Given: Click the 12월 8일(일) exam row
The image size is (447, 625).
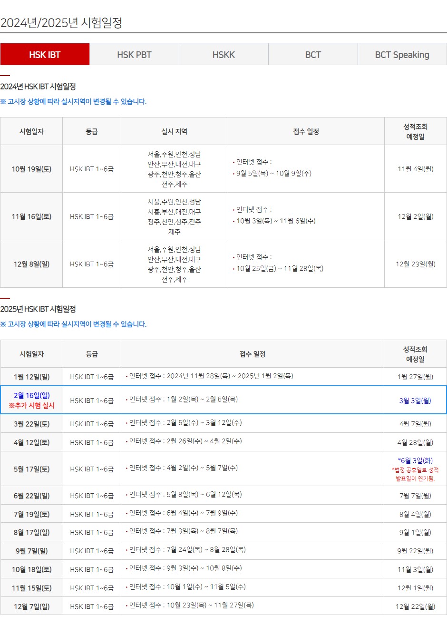Looking at the screenshot, I should pos(31,263).
